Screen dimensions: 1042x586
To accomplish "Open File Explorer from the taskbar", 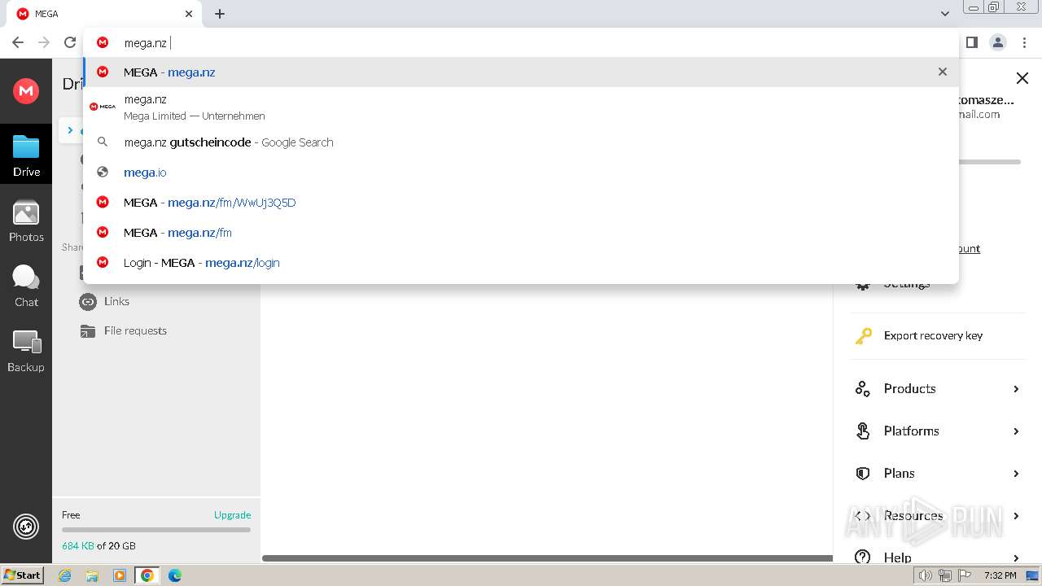I will click(x=92, y=575).
